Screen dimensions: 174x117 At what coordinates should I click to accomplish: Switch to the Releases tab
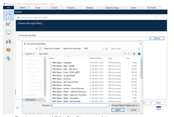click(x=90, y=8)
